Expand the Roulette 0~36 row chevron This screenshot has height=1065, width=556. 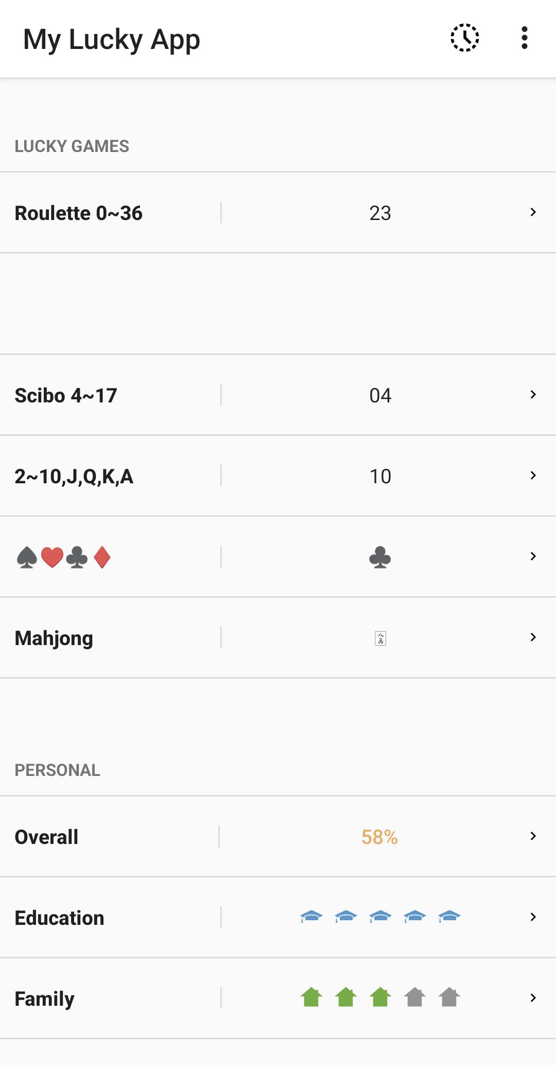[x=533, y=212]
